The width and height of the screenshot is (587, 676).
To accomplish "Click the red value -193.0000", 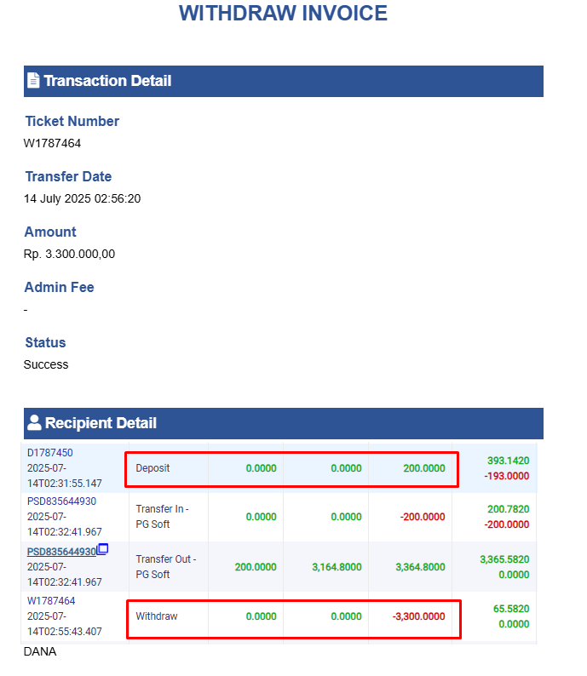I will (506, 476).
